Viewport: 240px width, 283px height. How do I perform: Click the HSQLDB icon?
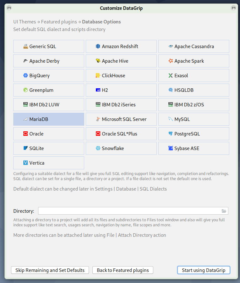pos(170,90)
